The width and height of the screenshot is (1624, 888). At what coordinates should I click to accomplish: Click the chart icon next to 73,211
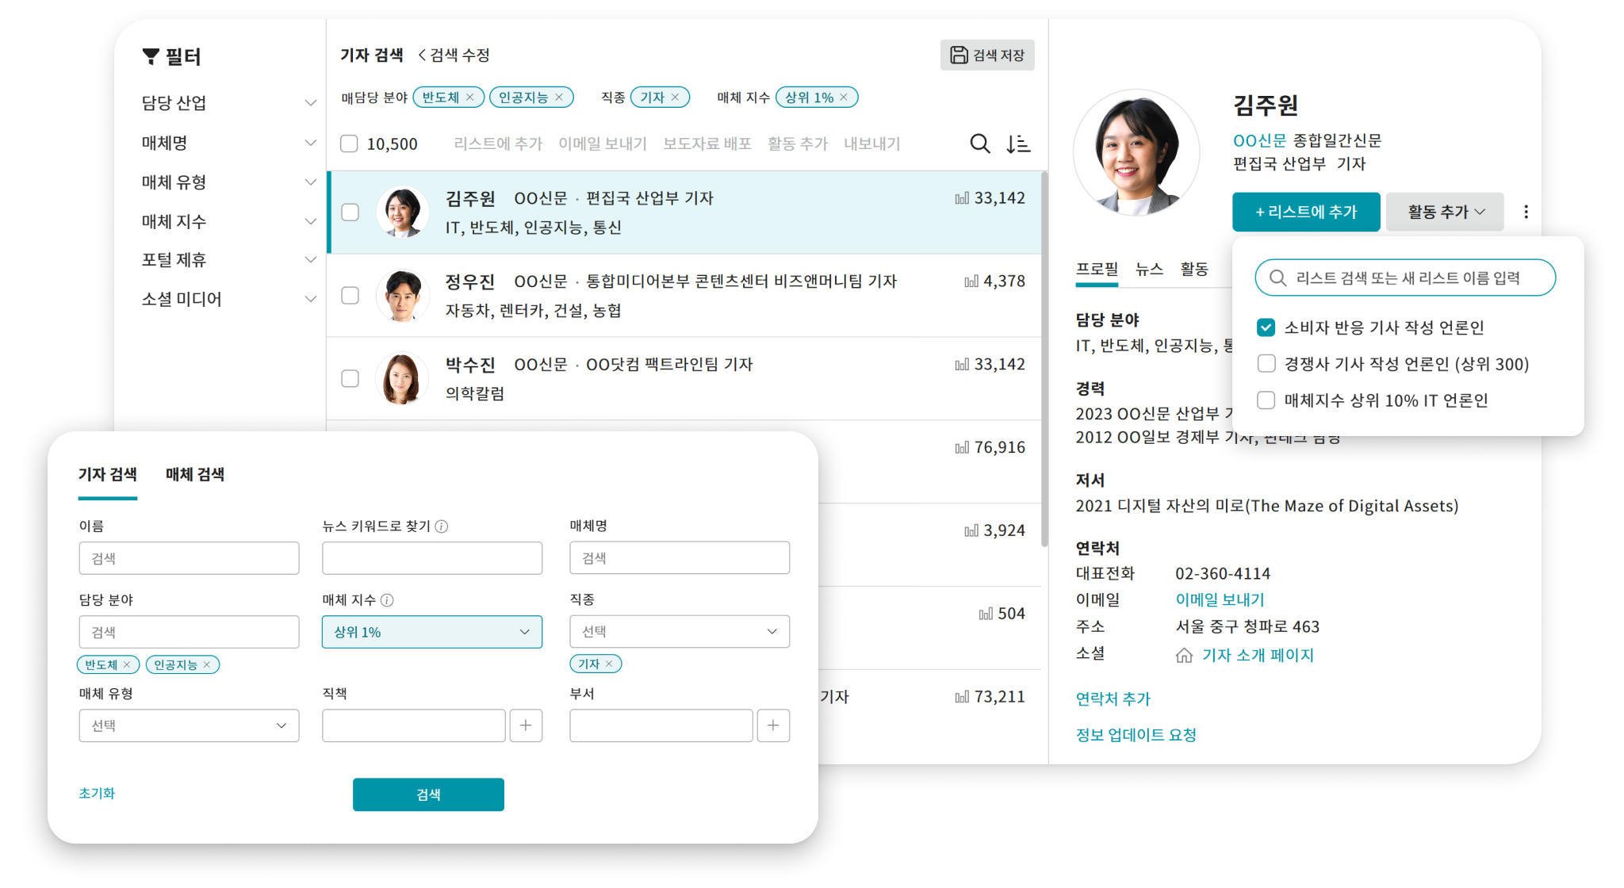point(961,697)
